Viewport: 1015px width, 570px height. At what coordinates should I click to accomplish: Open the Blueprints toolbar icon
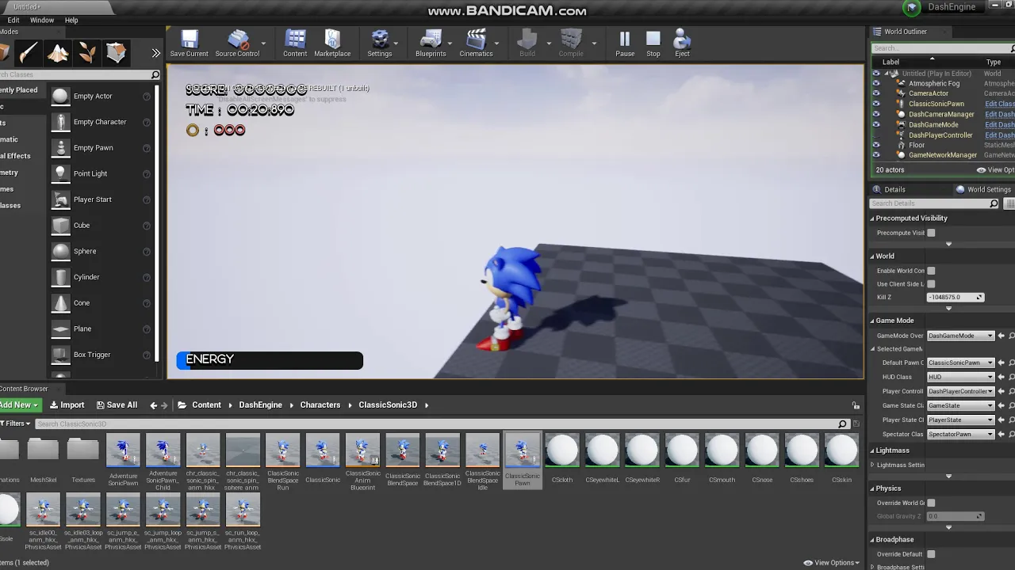pos(431,44)
